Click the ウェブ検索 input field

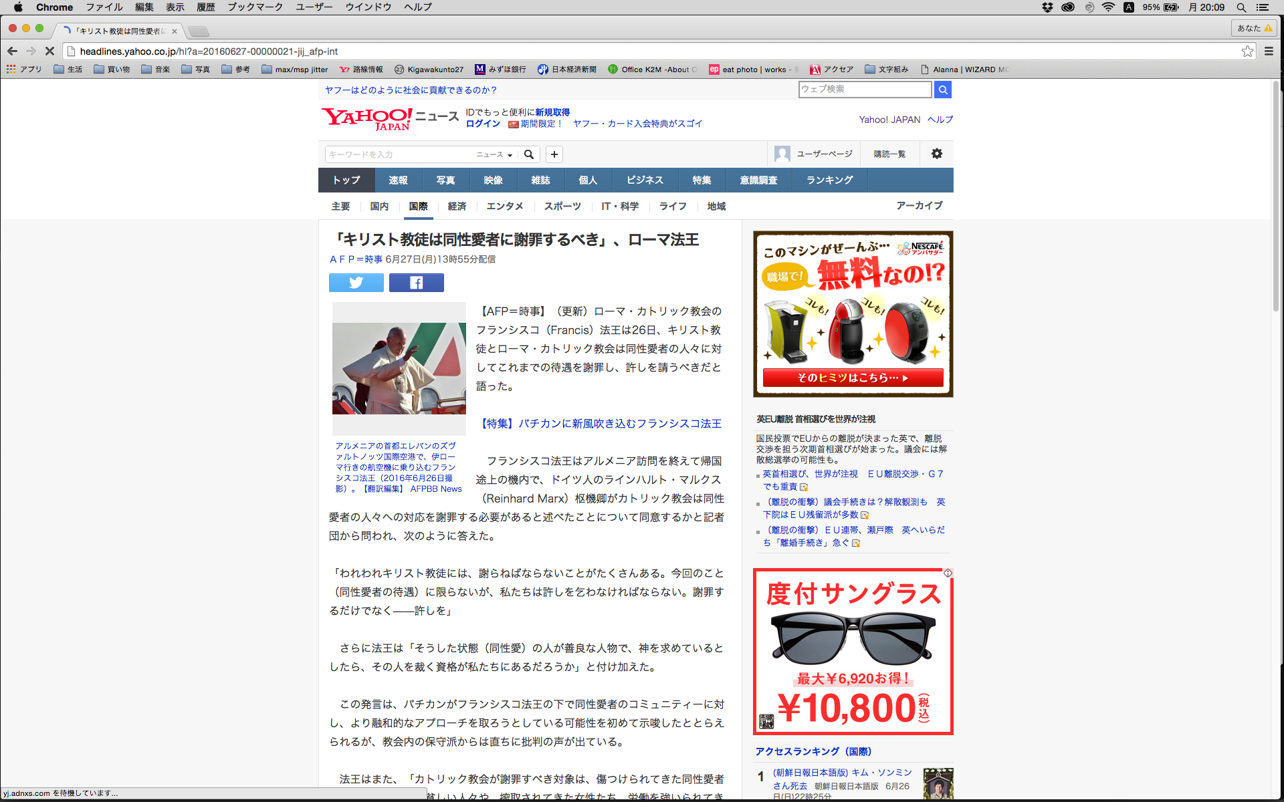click(x=865, y=90)
